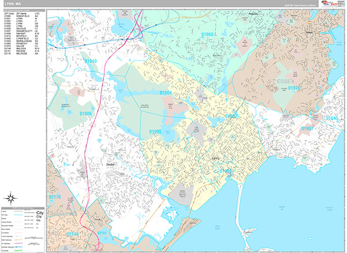
Task: Select the 02176 ZIP code label on the map
Action: [55, 197]
